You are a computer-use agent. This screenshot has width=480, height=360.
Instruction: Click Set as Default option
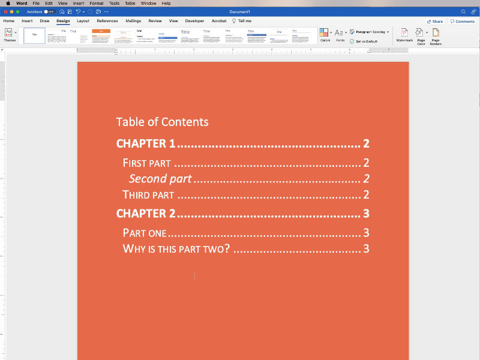click(367, 41)
